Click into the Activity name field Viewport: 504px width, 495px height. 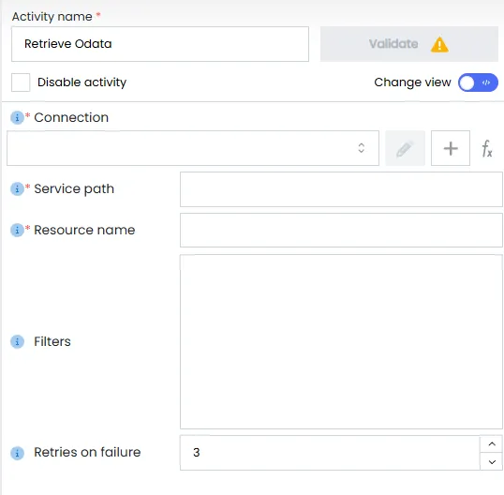pyautogui.click(x=160, y=44)
